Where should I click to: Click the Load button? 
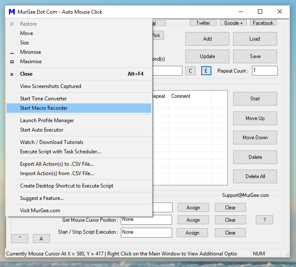(x=255, y=39)
